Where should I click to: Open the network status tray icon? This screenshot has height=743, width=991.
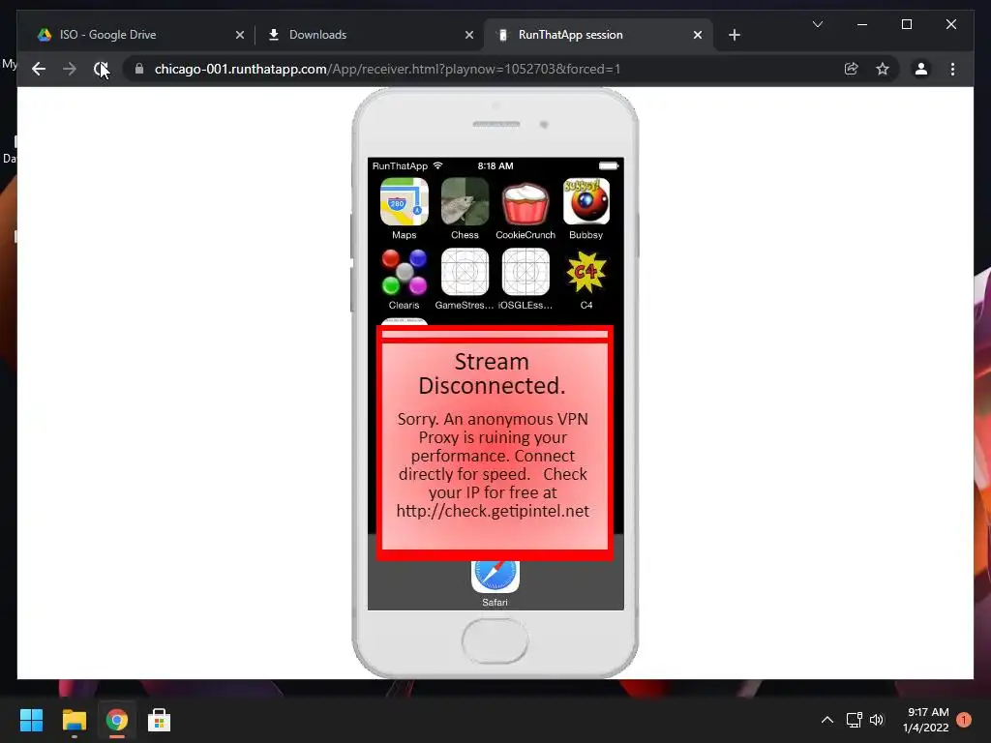854,720
